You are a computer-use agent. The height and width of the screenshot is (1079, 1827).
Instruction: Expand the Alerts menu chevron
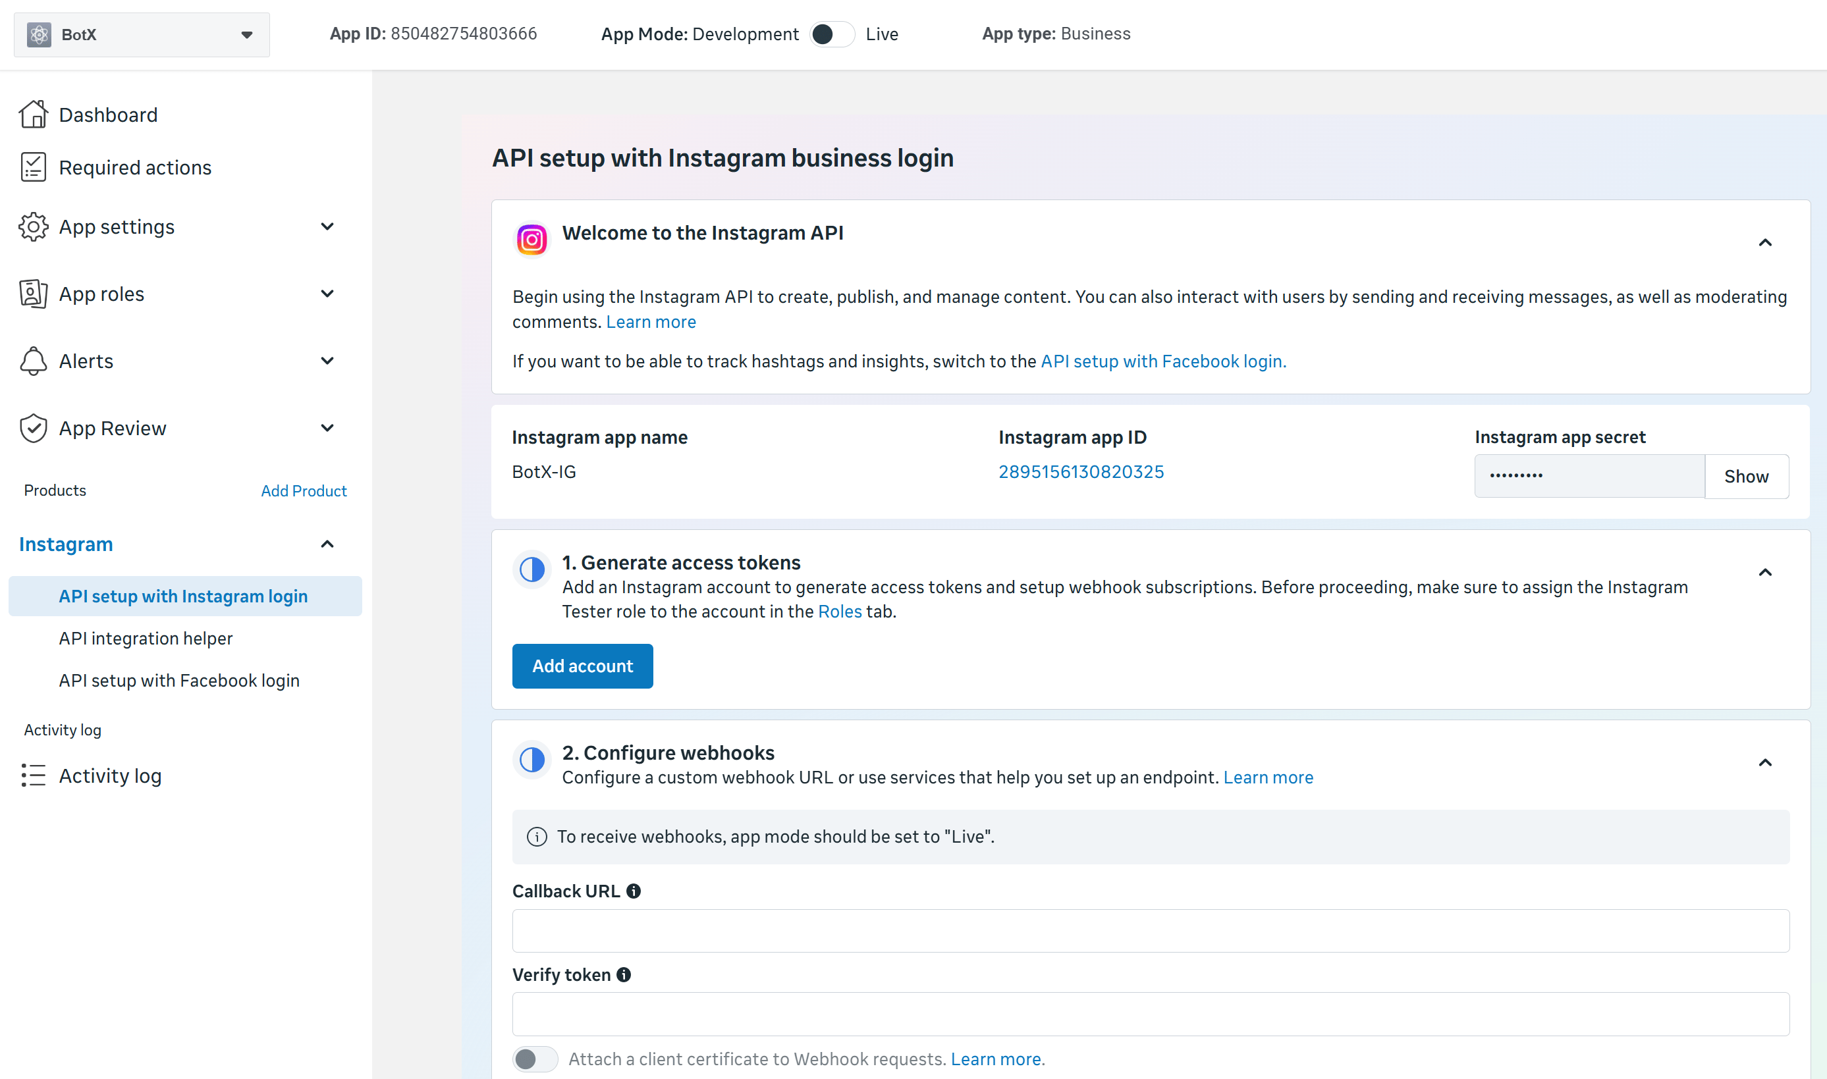click(x=327, y=361)
